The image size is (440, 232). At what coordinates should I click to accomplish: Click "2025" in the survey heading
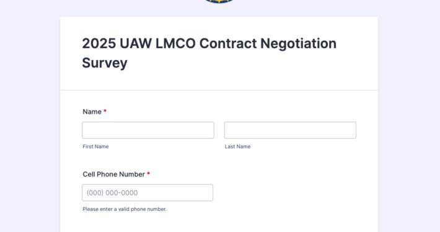tap(99, 43)
